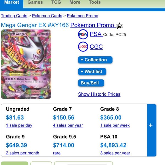Go to Pokemon Cards breadcrumb
The image size is (165, 165).
click(47, 16)
